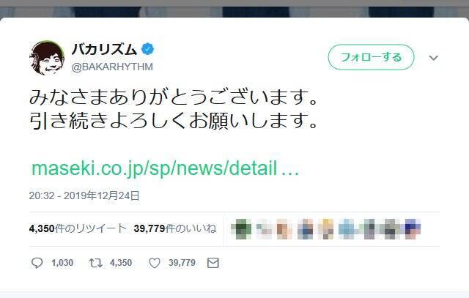The image size is (469, 298).
Task: Expand the tweet options chevron
Action: click(x=433, y=57)
